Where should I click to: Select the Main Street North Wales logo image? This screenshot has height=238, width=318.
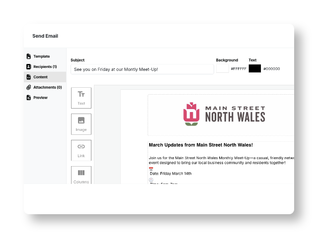(x=224, y=114)
